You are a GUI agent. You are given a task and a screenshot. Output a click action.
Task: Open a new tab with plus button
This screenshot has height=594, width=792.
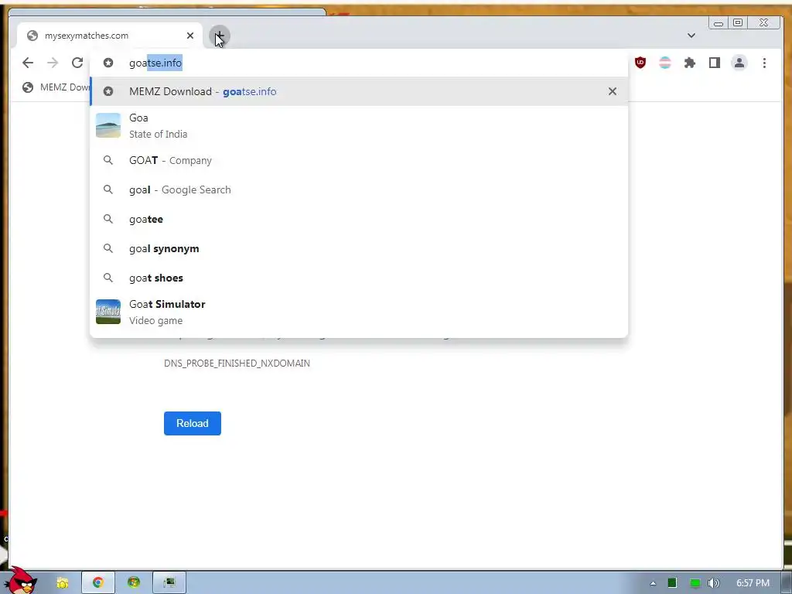tap(219, 36)
